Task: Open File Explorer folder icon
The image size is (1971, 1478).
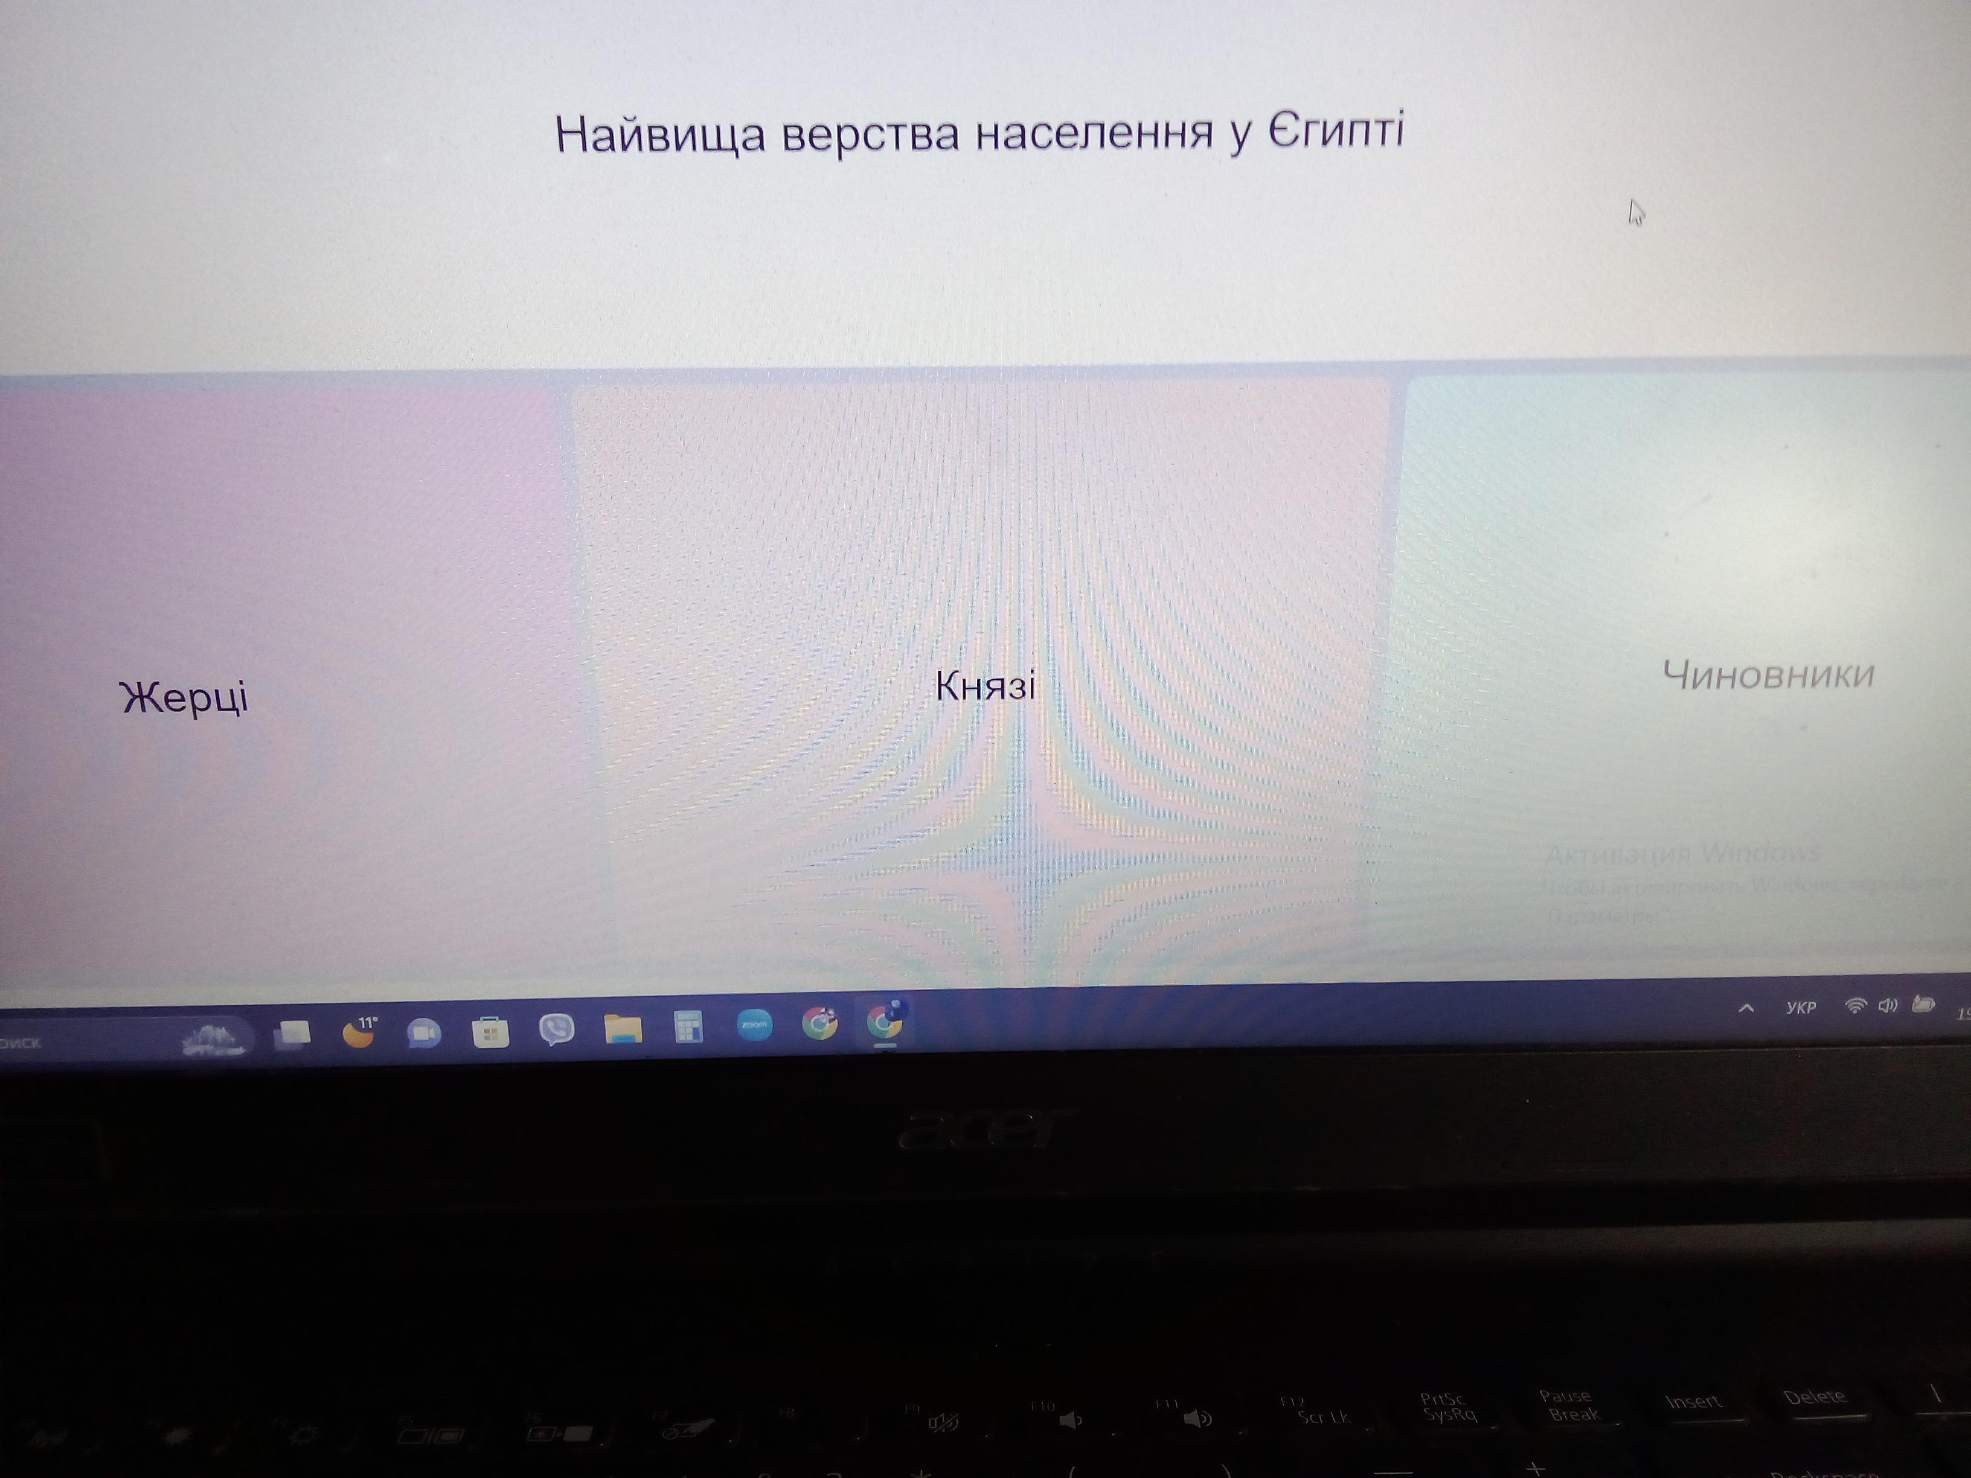Action: pos(623,1028)
